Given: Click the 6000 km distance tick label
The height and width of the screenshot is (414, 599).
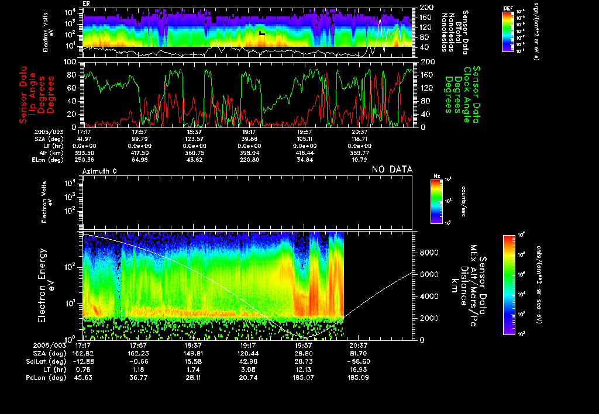Looking at the screenshot, I should pos(429,275).
